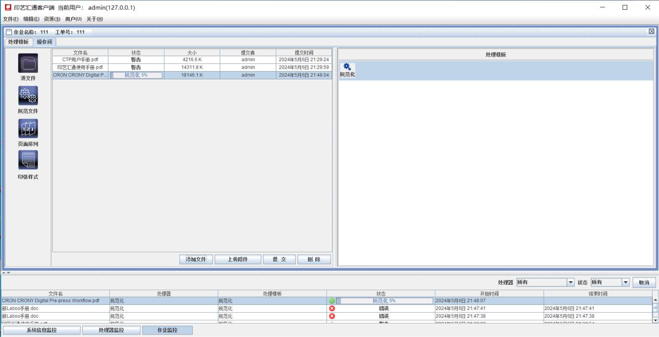The width and height of the screenshot is (659, 337).
Task: Select the CRON CRONY Digital P... file row
Action: pyautogui.click(x=192, y=75)
